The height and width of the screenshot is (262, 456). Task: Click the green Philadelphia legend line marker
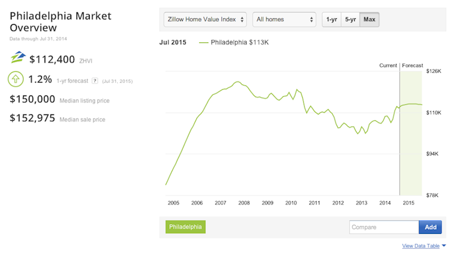click(204, 43)
